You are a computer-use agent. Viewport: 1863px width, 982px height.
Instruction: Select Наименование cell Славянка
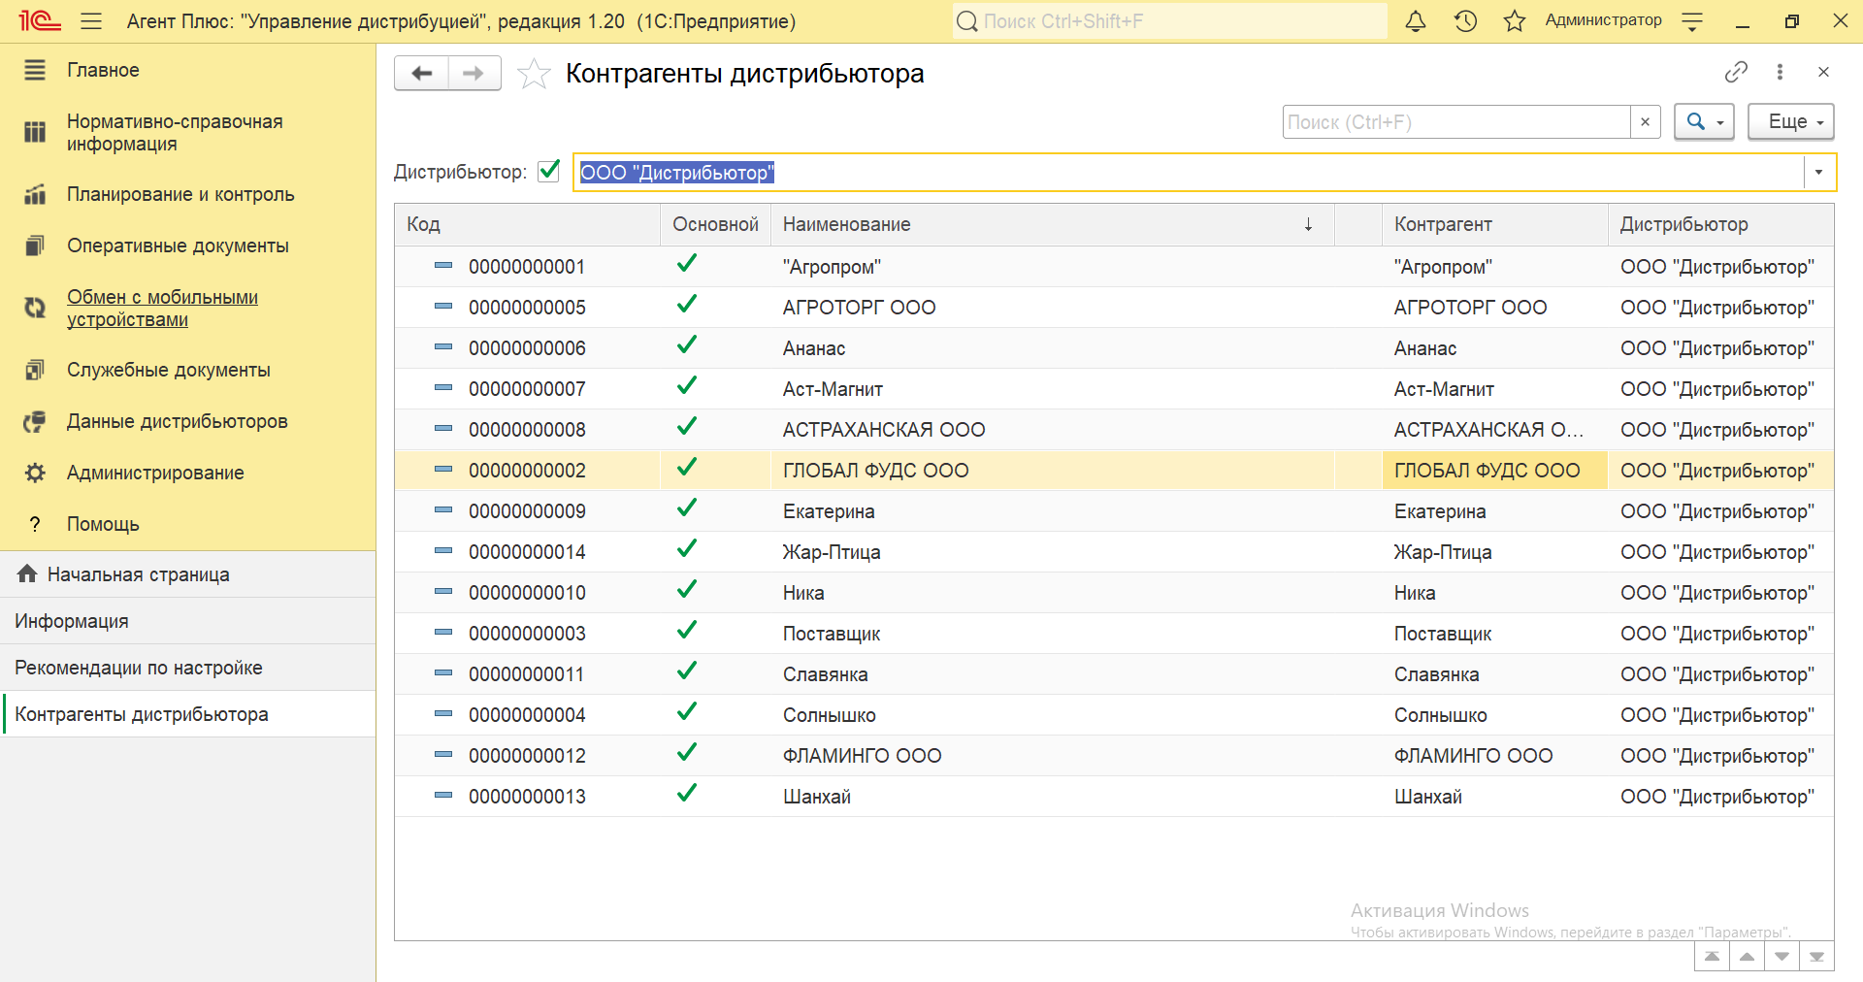click(x=1053, y=674)
